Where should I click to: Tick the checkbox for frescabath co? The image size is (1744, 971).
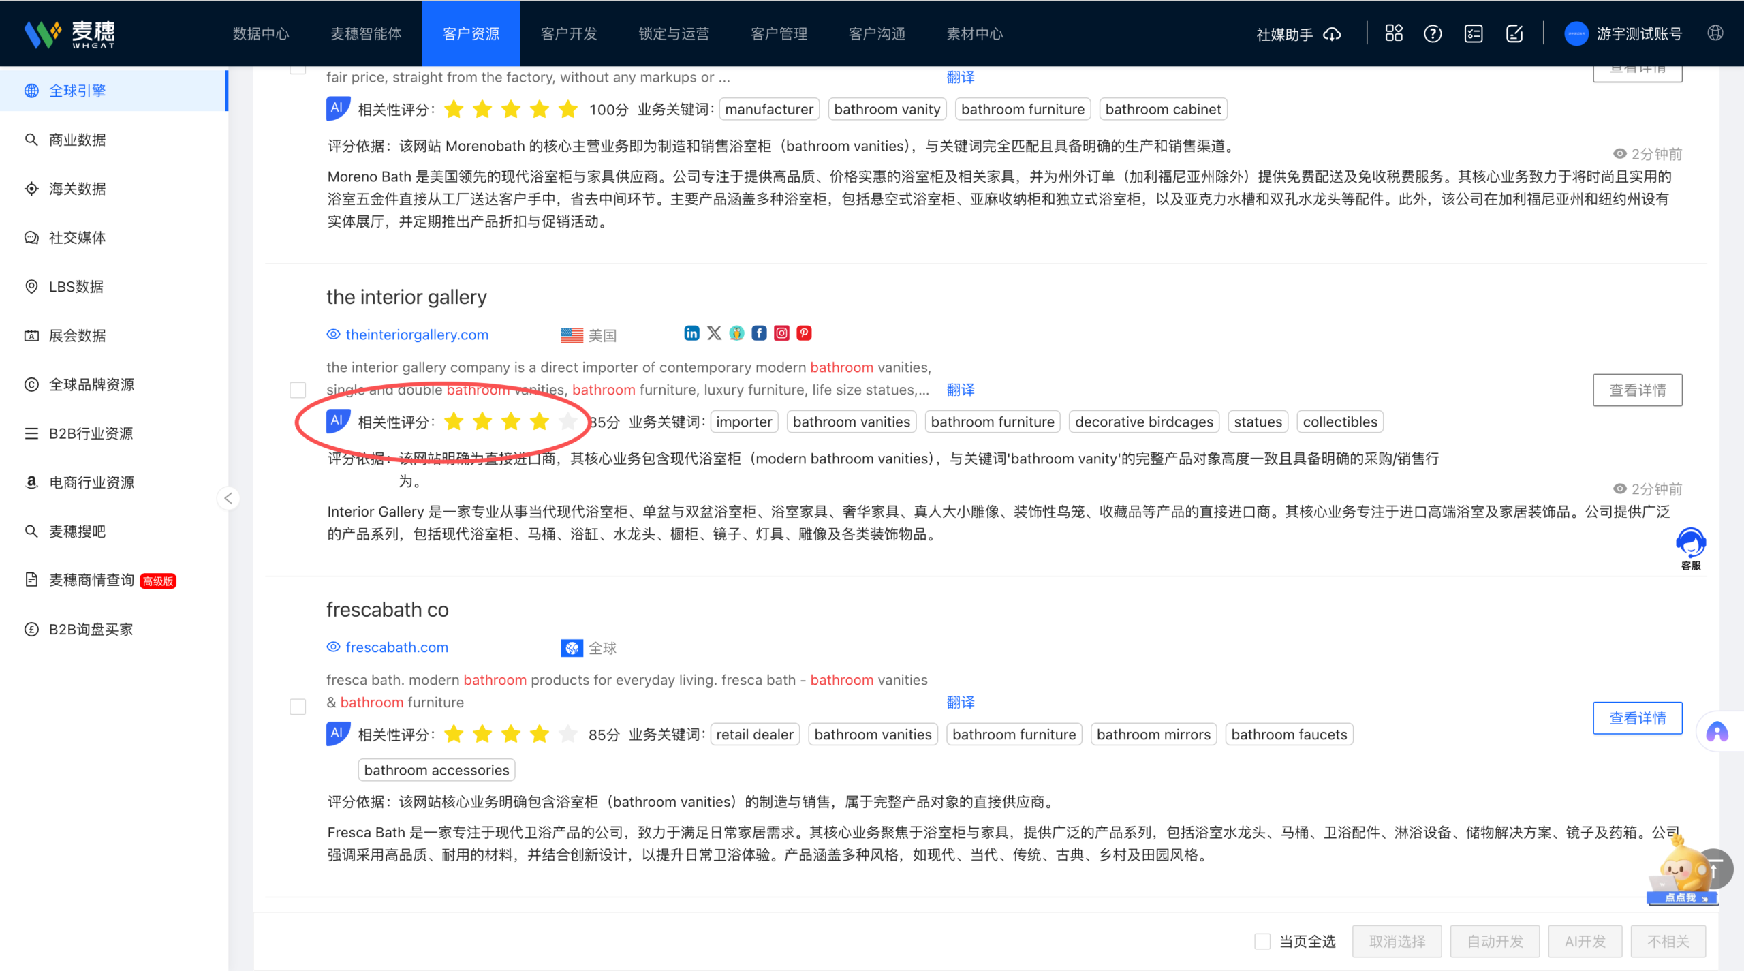click(x=298, y=707)
